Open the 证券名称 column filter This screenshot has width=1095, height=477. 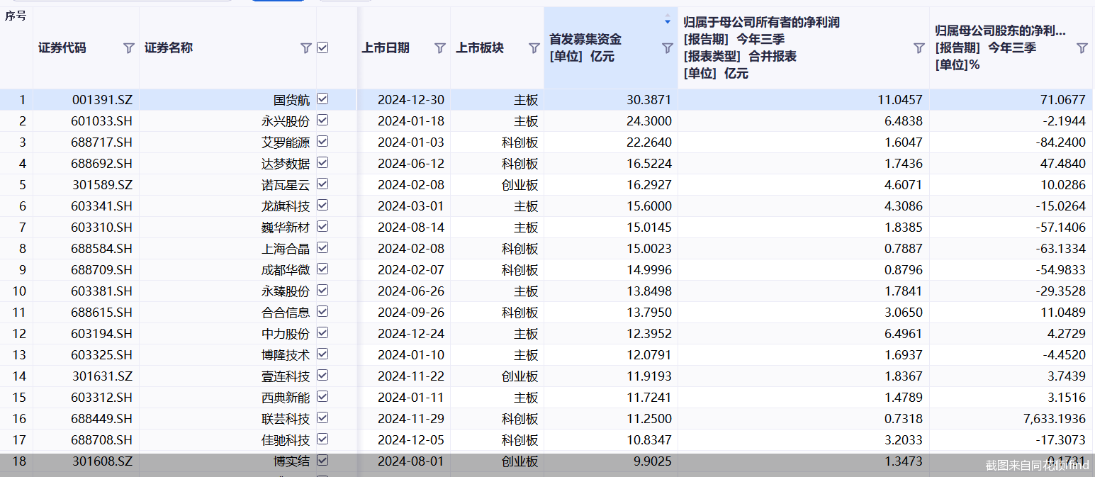click(305, 48)
